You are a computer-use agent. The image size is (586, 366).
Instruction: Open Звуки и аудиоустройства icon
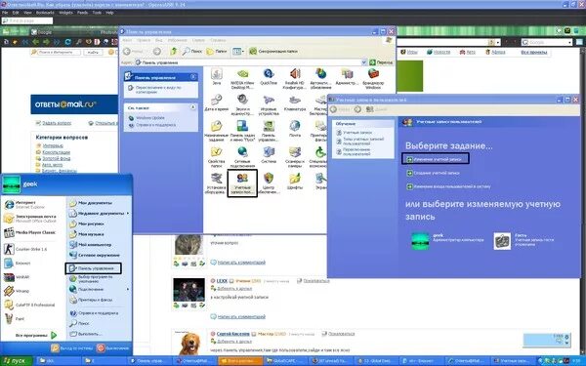coord(242,104)
